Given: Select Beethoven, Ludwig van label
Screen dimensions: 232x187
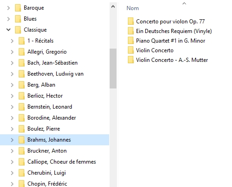Looking at the screenshot, I should (x=55, y=74).
